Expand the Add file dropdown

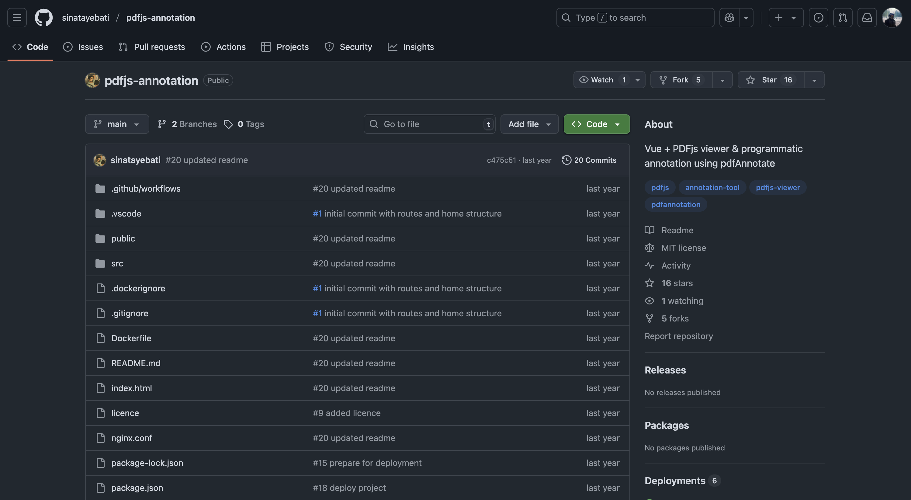click(x=529, y=124)
